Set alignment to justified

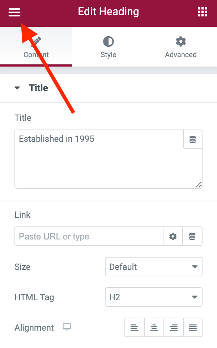pos(193,327)
